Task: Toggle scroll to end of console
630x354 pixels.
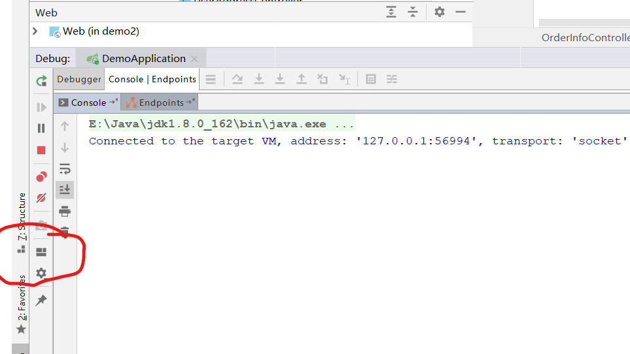Action: coord(65,189)
